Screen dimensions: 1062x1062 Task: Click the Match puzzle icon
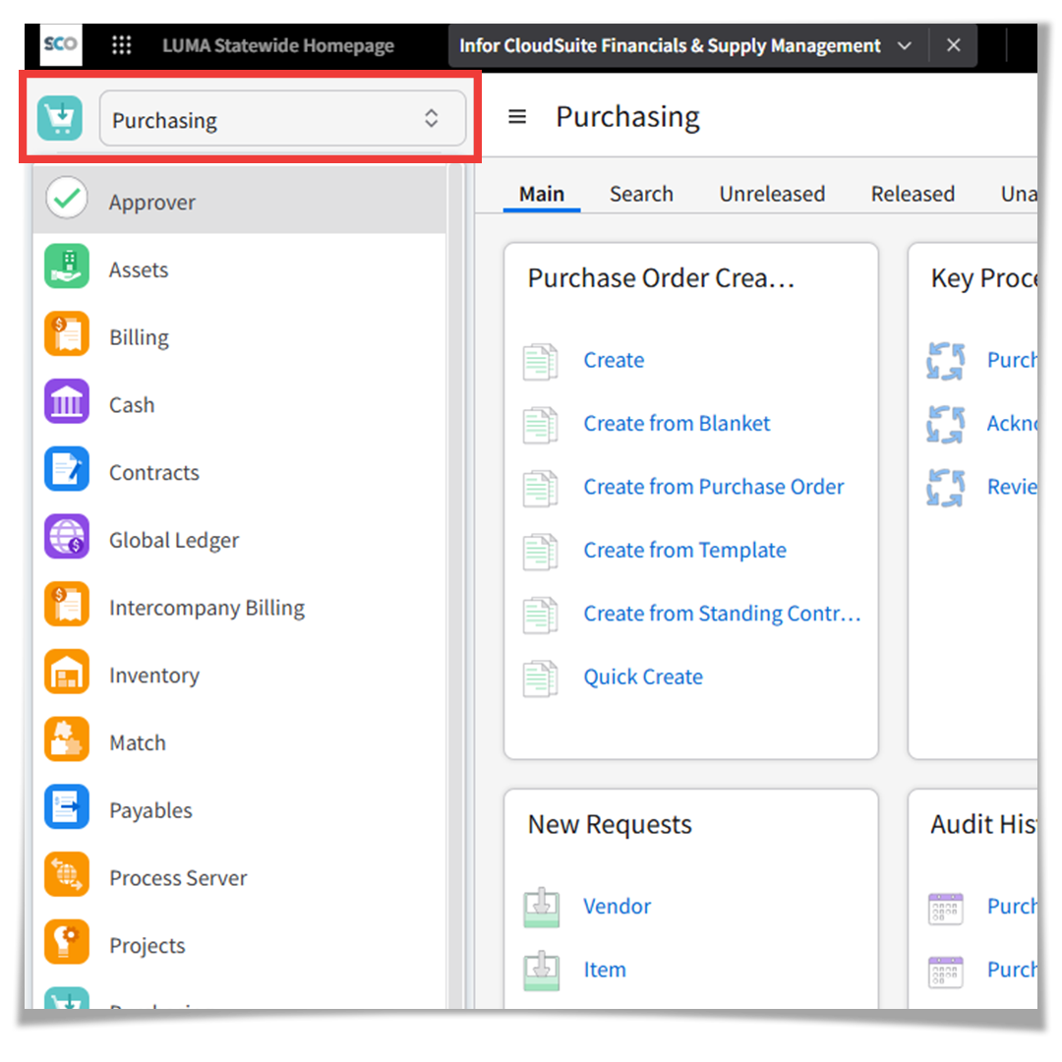(67, 738)
